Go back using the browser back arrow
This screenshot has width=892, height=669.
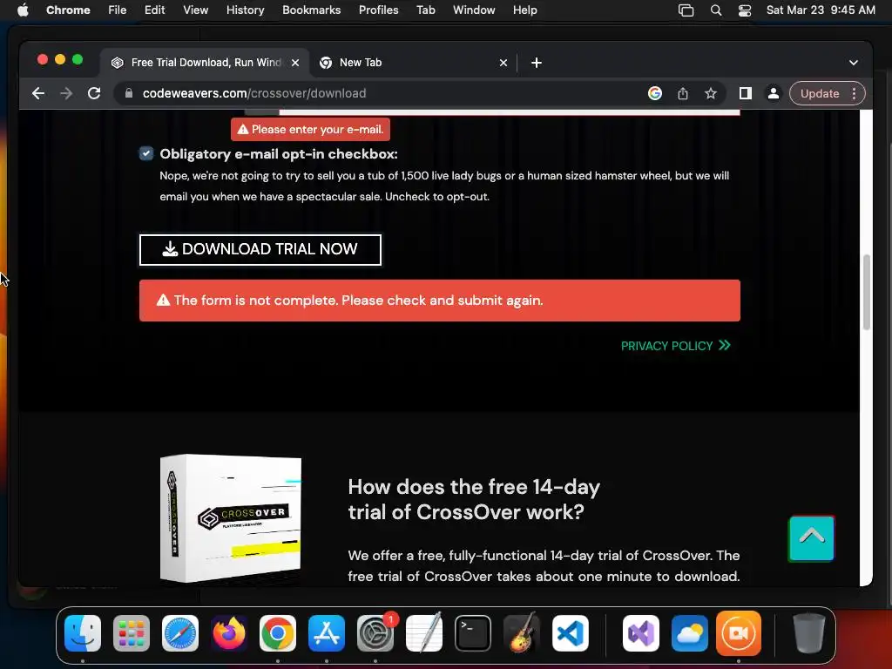(38, 93)
